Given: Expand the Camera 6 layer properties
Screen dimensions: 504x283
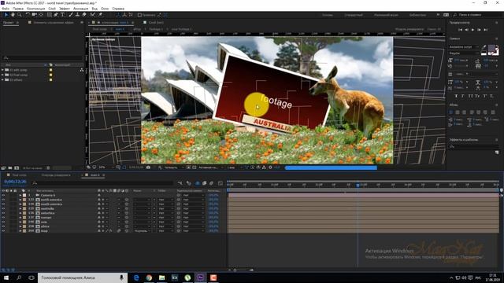Looking at the screenshot, I should pyautogui.click(x=20, y=195).
